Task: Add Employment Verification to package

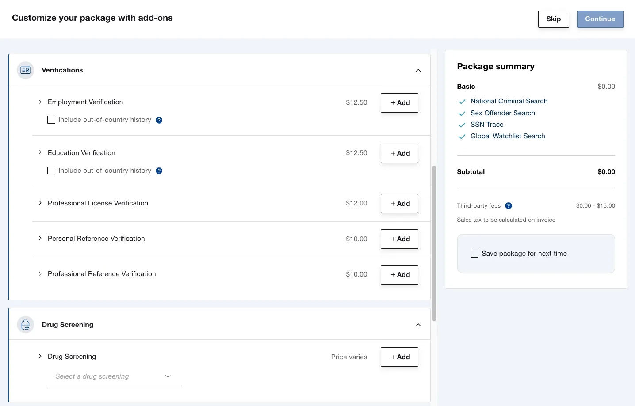Action: point(399,103)
